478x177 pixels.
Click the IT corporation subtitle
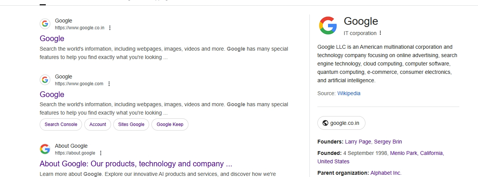click(360, 33)
